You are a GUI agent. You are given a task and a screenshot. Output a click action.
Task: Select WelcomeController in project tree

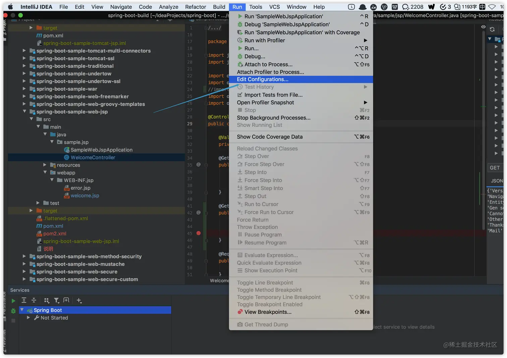click(x=93, y=158)
